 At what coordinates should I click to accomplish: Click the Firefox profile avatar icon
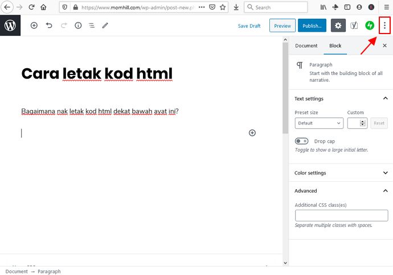point(371,7)
